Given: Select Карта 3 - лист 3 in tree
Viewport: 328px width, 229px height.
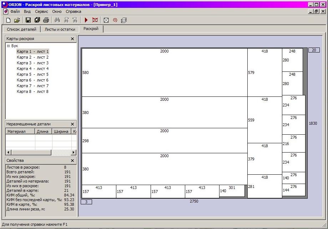Looking at the screenshot, I should [x=32, y=63].
